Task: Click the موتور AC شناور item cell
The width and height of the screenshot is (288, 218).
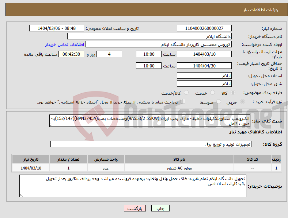Action: click(x=179, y=168)
